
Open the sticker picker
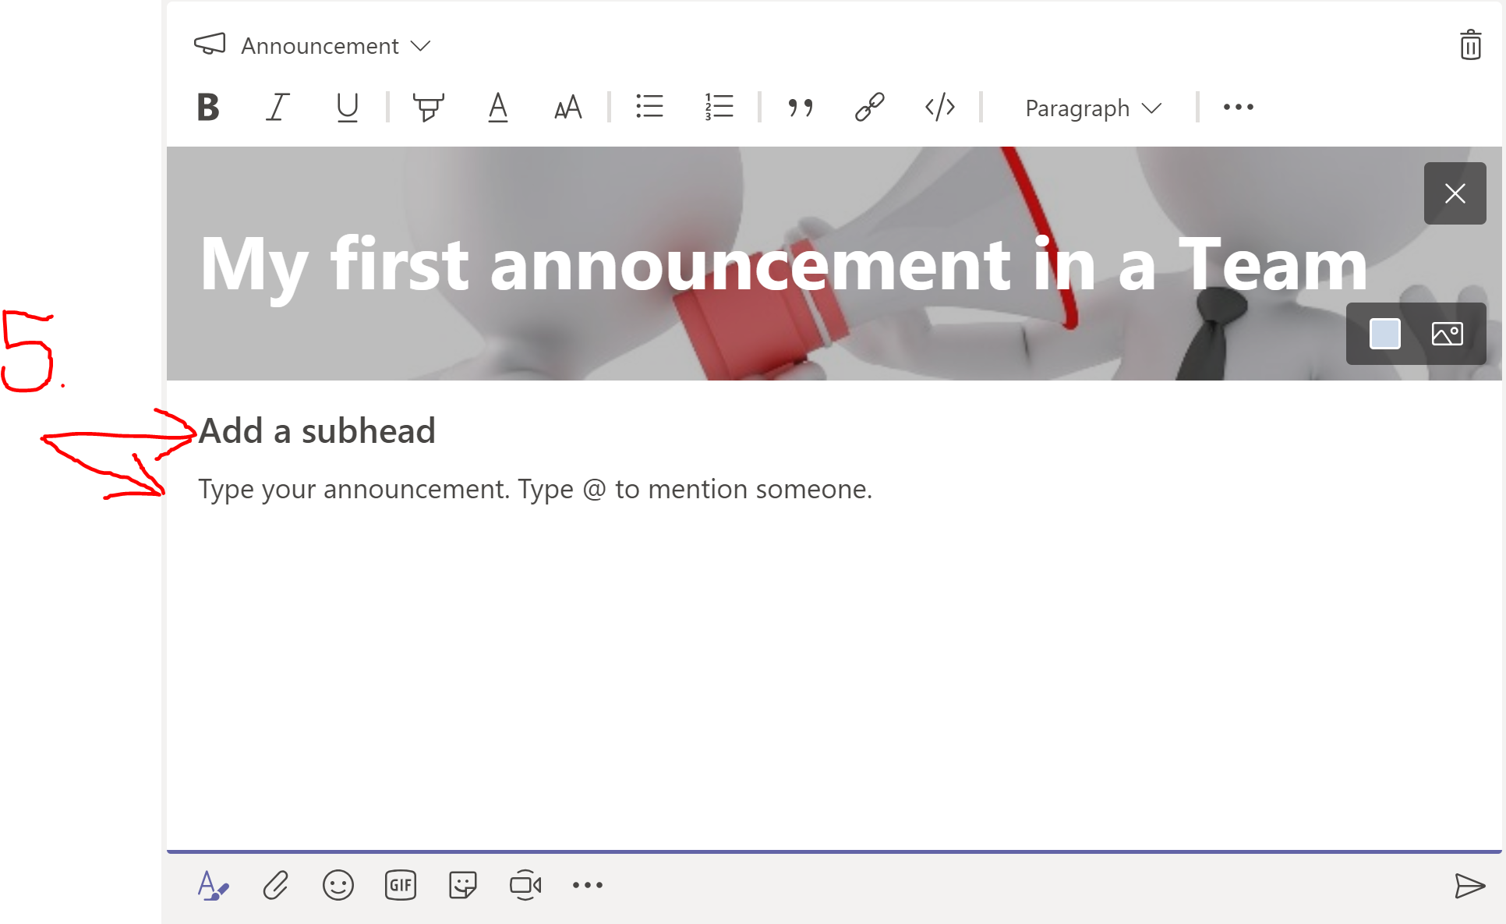(463, 886)
